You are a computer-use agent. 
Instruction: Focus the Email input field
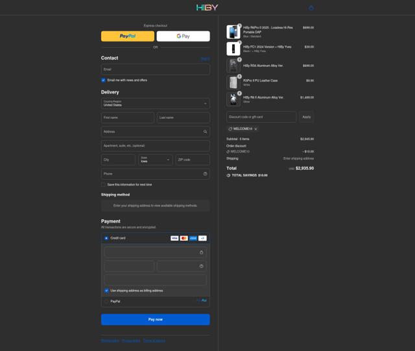[x=156, y=69]
